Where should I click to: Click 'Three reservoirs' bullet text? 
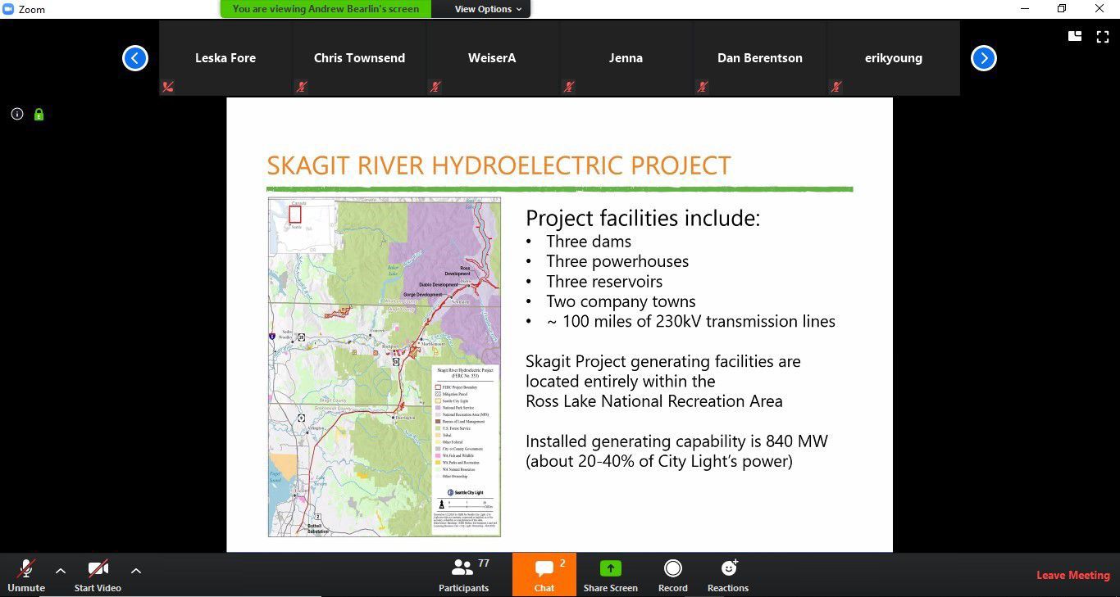click(x=604, y=282)
